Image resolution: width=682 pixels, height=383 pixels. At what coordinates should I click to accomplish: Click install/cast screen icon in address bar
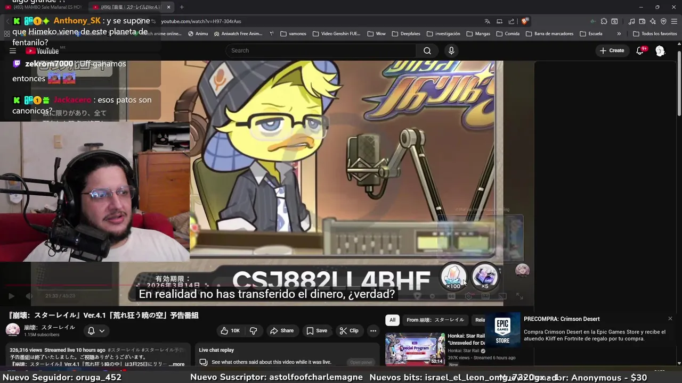(x=499, y=21)
